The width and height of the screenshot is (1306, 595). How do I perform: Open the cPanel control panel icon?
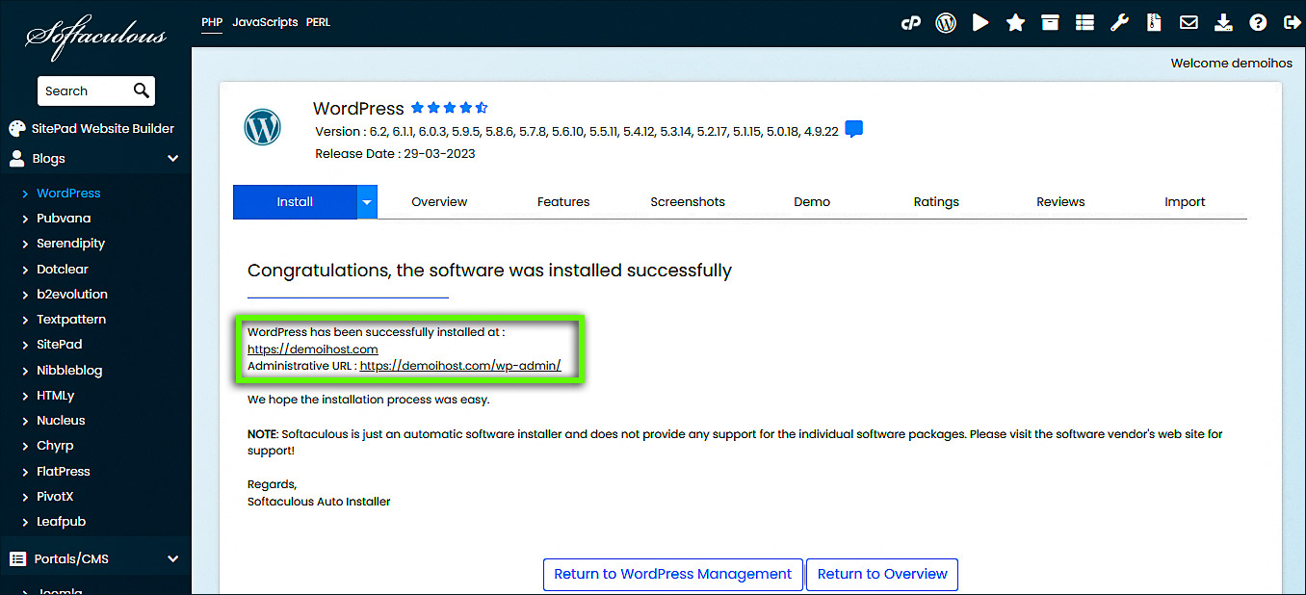tap(911, 23)
